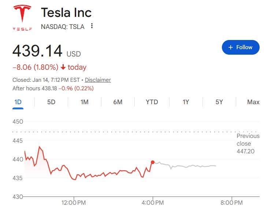Image resolution: width=264 pixels, height=215 pixels.
Task: Show the 1M price chart
Action: tap(85, 102)
